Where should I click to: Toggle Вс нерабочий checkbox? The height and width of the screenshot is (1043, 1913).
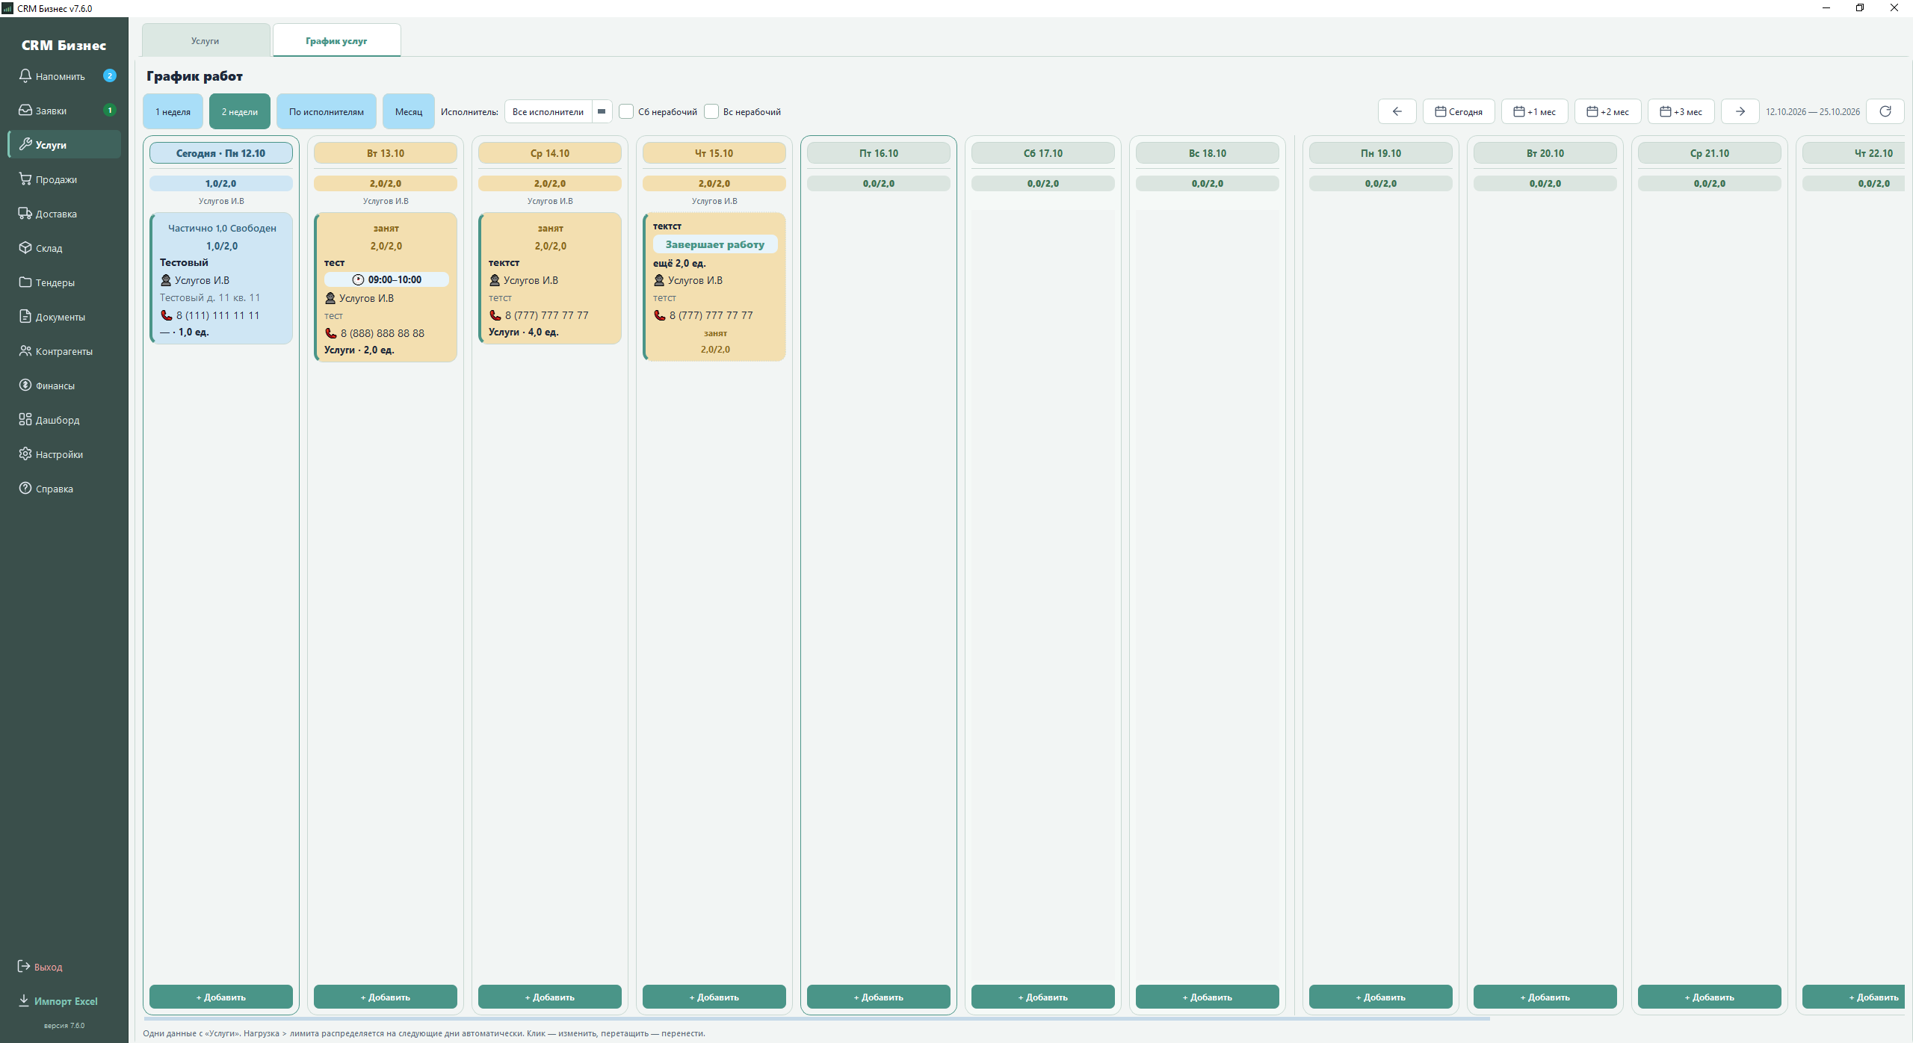pyautogui.click(x=711, y=111)
